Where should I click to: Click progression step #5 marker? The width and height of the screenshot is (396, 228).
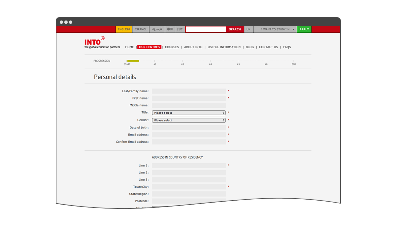(x=238, y=64)
